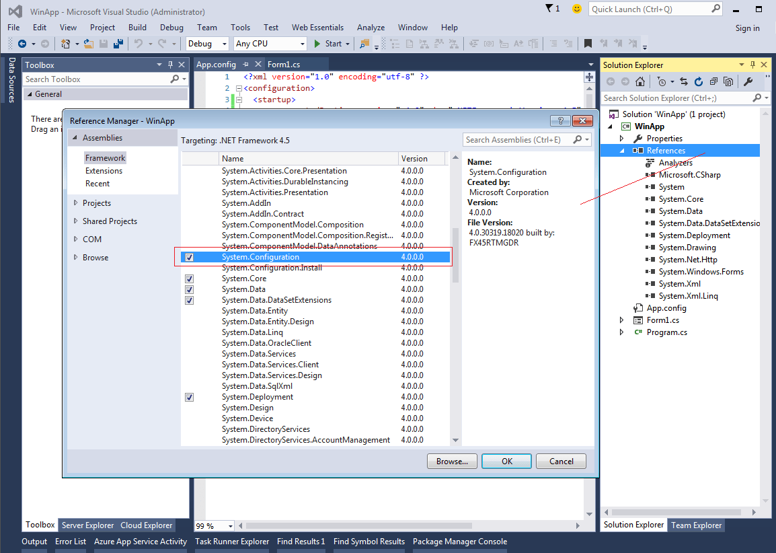
Task: Uncheck the System.Configuration assembly checkbox
Action: [x=189, y=258]
